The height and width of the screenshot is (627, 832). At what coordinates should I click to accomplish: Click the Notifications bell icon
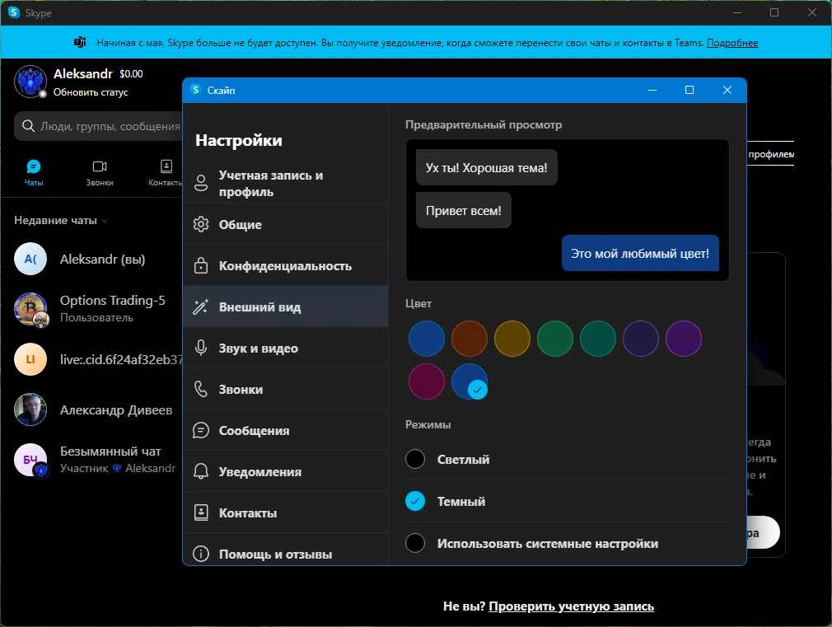200,471
